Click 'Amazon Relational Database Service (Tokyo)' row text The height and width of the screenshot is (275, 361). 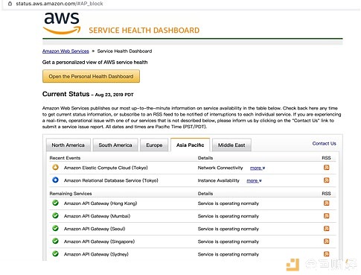(111, 180)
